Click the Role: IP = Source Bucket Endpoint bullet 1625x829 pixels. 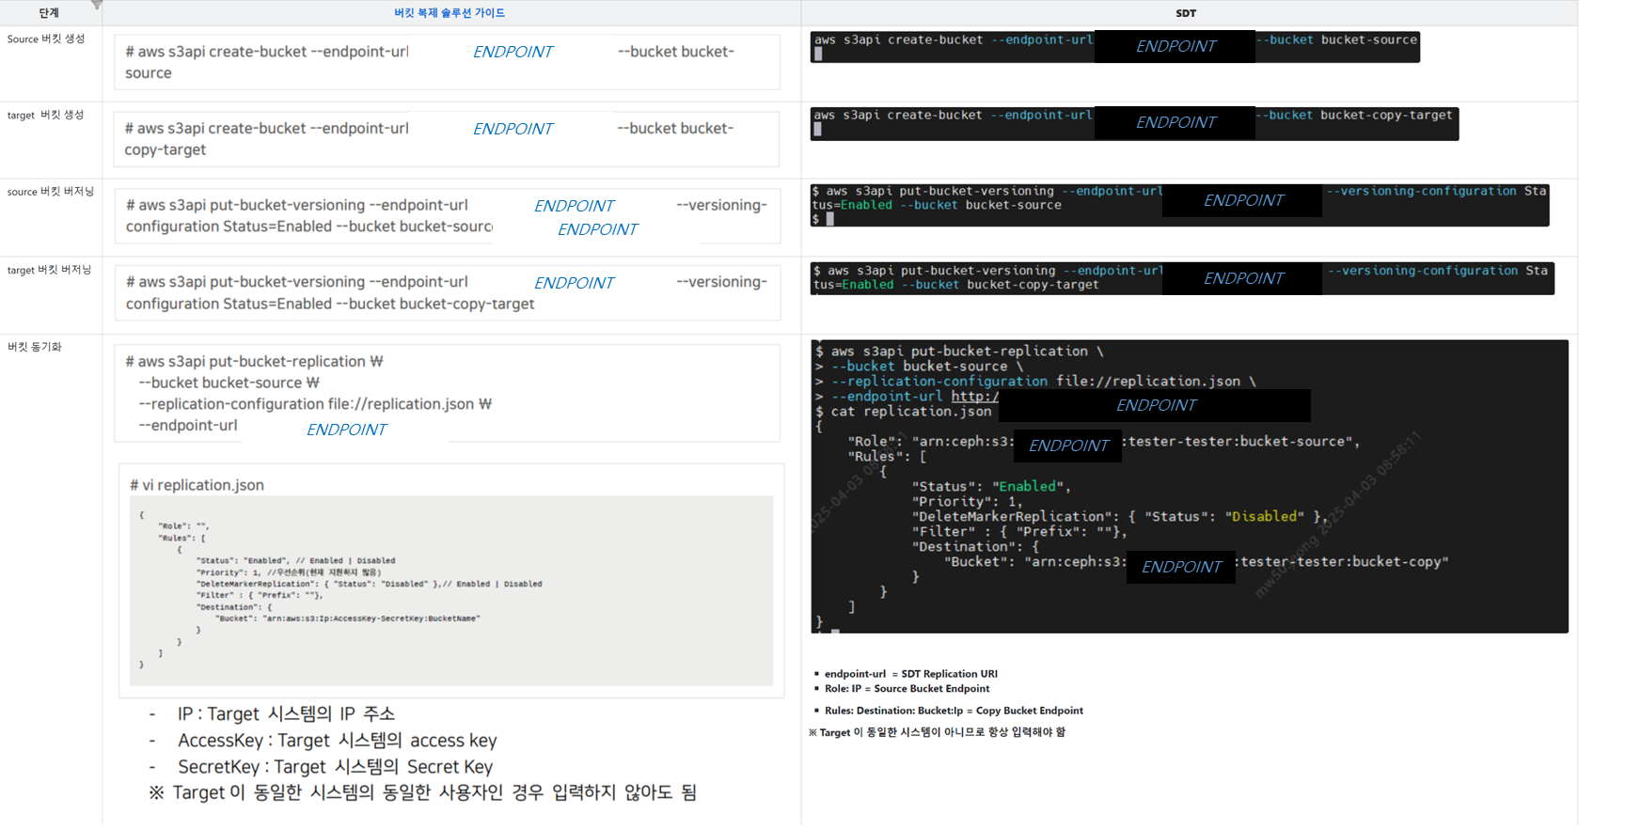point(907,689)
